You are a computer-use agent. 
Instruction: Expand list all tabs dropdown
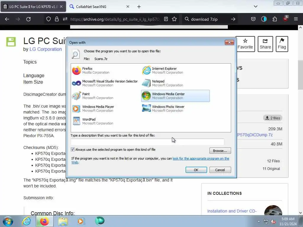[x=255, y=7]
